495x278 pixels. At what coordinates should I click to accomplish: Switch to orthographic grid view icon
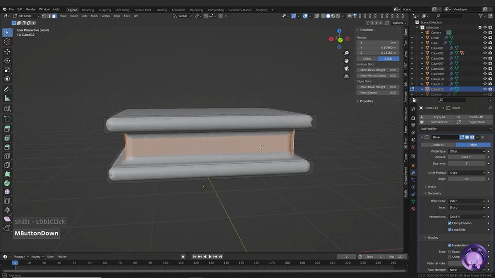pyautogui.click(x=346, y=76)
